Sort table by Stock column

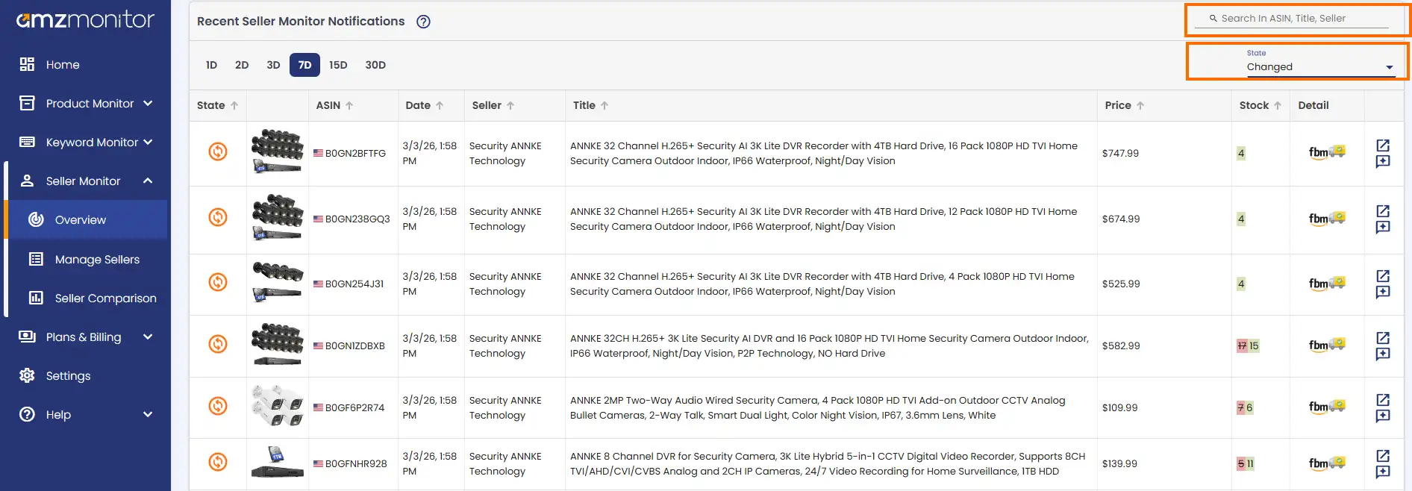1261,105
